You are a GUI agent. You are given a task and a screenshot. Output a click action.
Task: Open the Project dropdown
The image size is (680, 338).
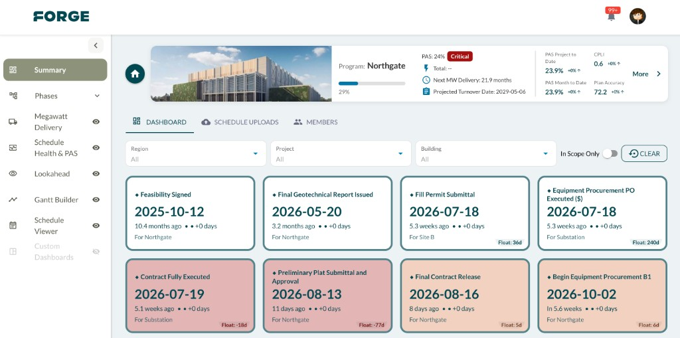click(341, 153)
